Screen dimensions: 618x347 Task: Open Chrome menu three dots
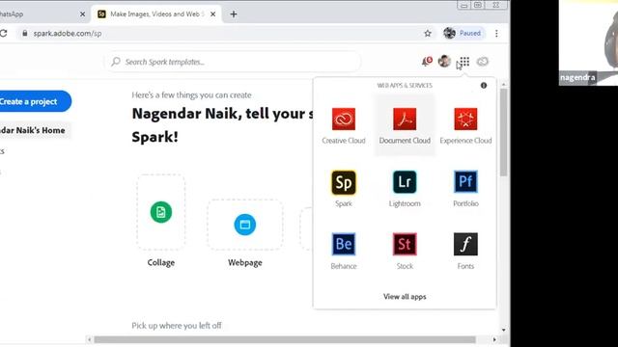496,34
